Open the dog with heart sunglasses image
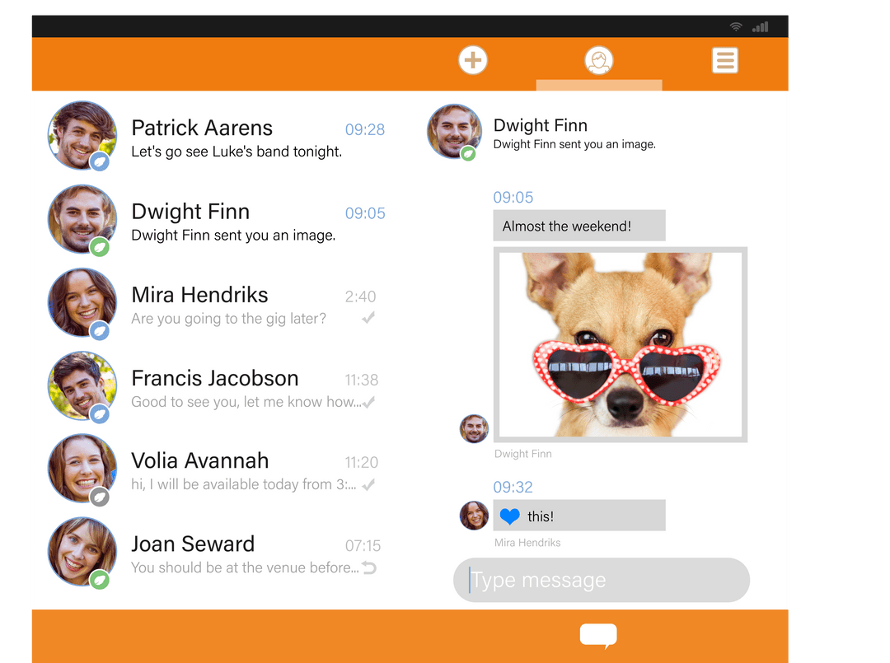 point(621,345)
